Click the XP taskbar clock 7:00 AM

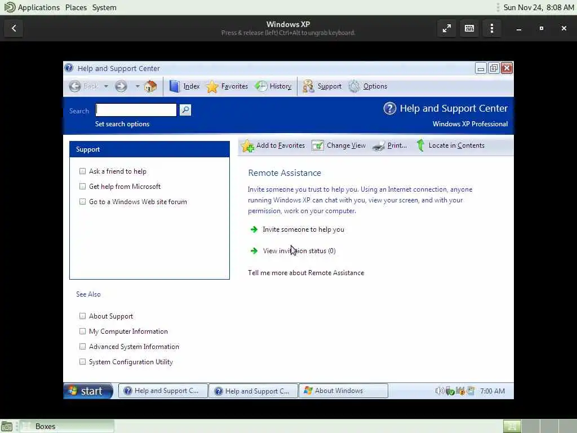(492, 391)
